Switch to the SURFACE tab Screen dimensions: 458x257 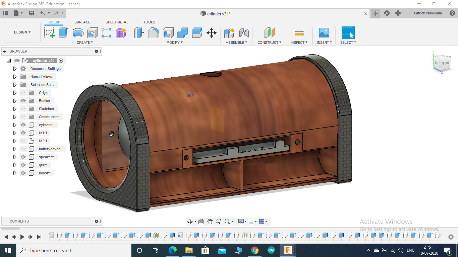pos(82,22)
